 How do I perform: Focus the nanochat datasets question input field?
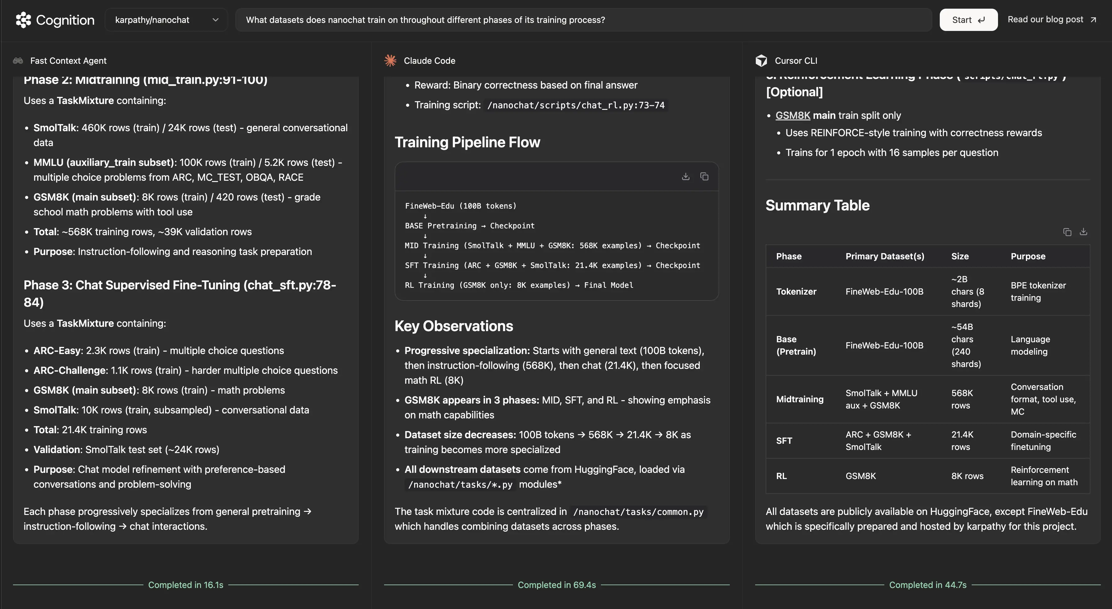(583, 20)
